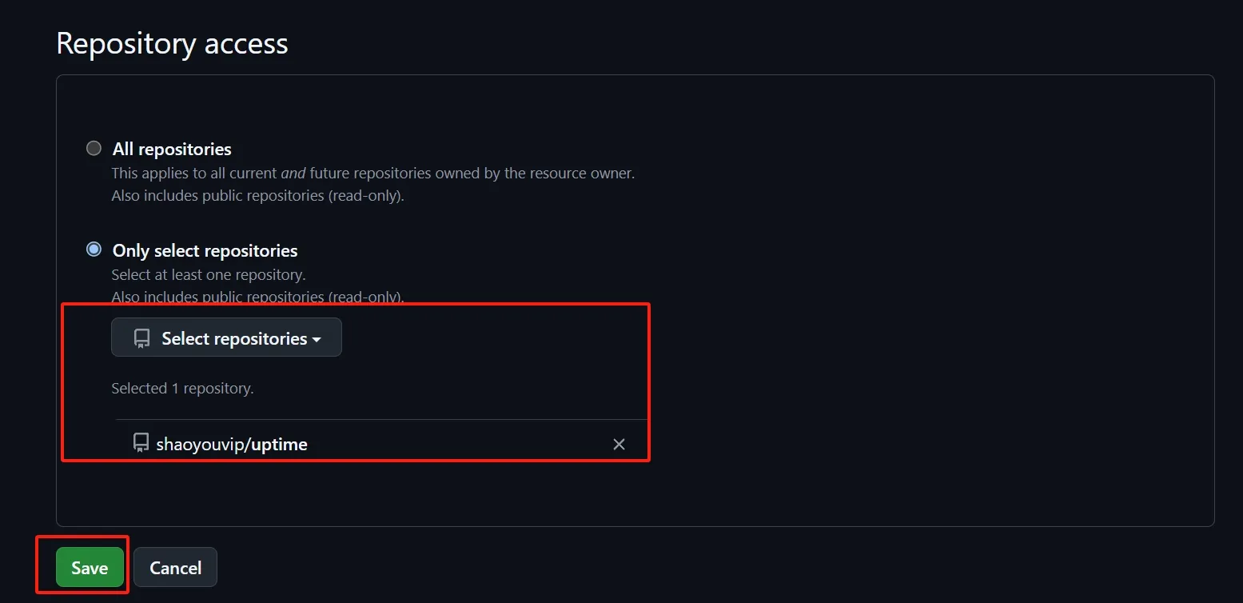The image size is (1243, 603).
Task: Select the "Only select repositories" radio button
Action: (x=94, y=250)
